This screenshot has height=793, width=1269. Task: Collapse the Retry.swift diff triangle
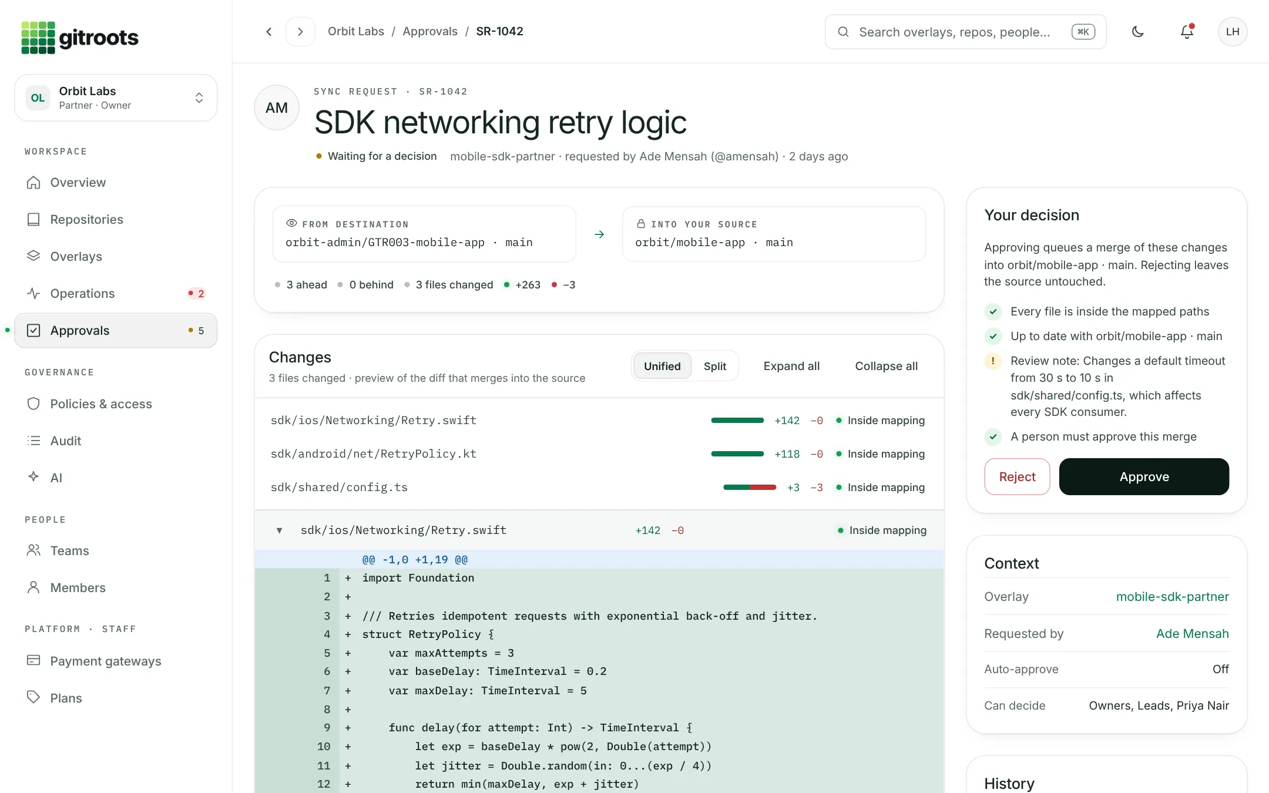(x=280, y=530)
